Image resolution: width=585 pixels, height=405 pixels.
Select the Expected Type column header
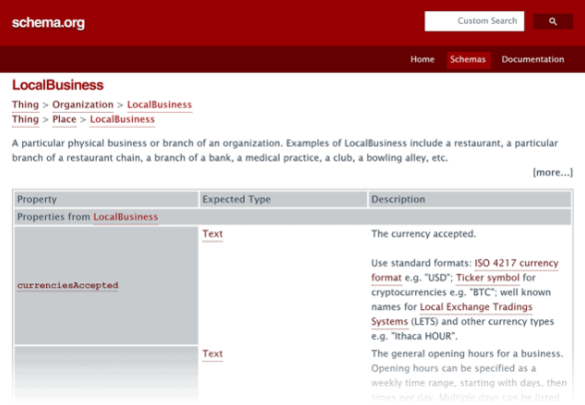click(284, 200)
